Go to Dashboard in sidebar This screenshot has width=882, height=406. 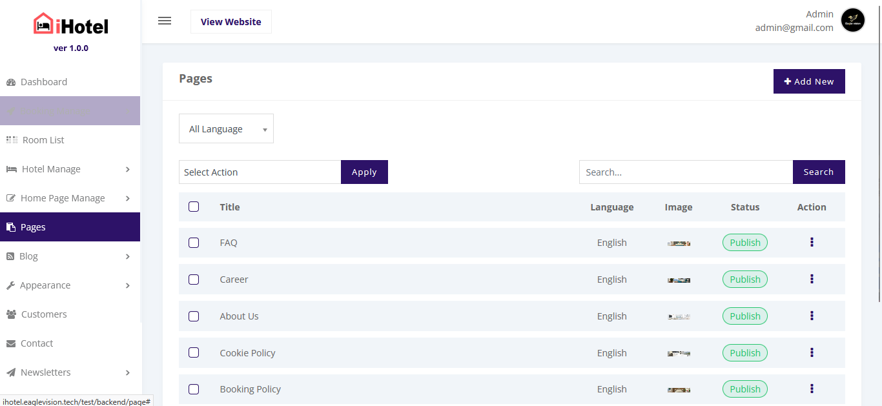[x=44, y=82]
